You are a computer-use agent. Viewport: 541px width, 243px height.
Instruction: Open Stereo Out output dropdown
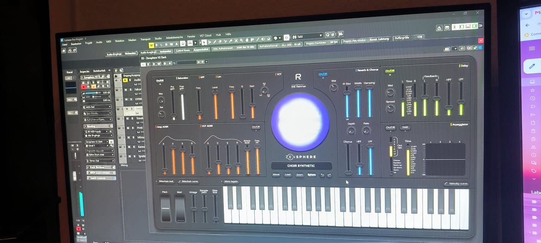tap(100, 161)
